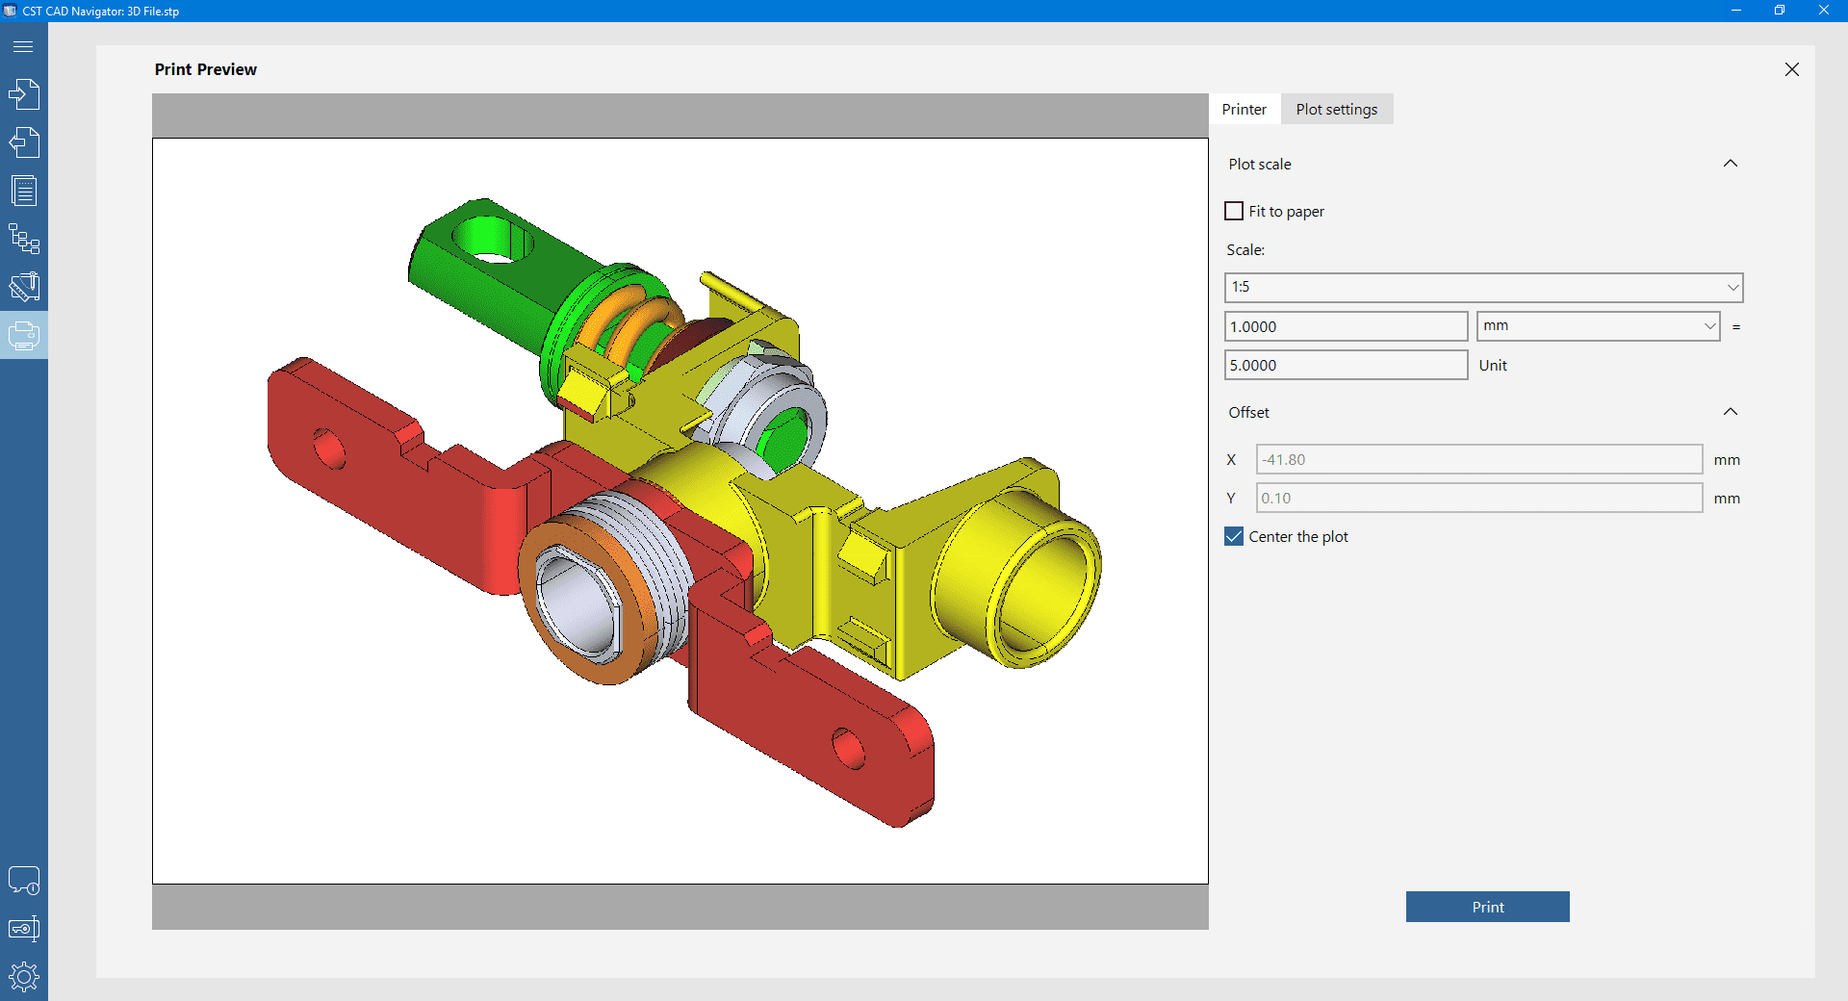Viewport: 1848px width, 1001px height.
Task: Restore down the CST CAD Navigator window
Action: [1780, 11]
